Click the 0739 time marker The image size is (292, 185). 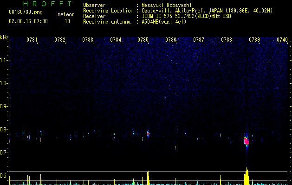(x=254, y=40)
